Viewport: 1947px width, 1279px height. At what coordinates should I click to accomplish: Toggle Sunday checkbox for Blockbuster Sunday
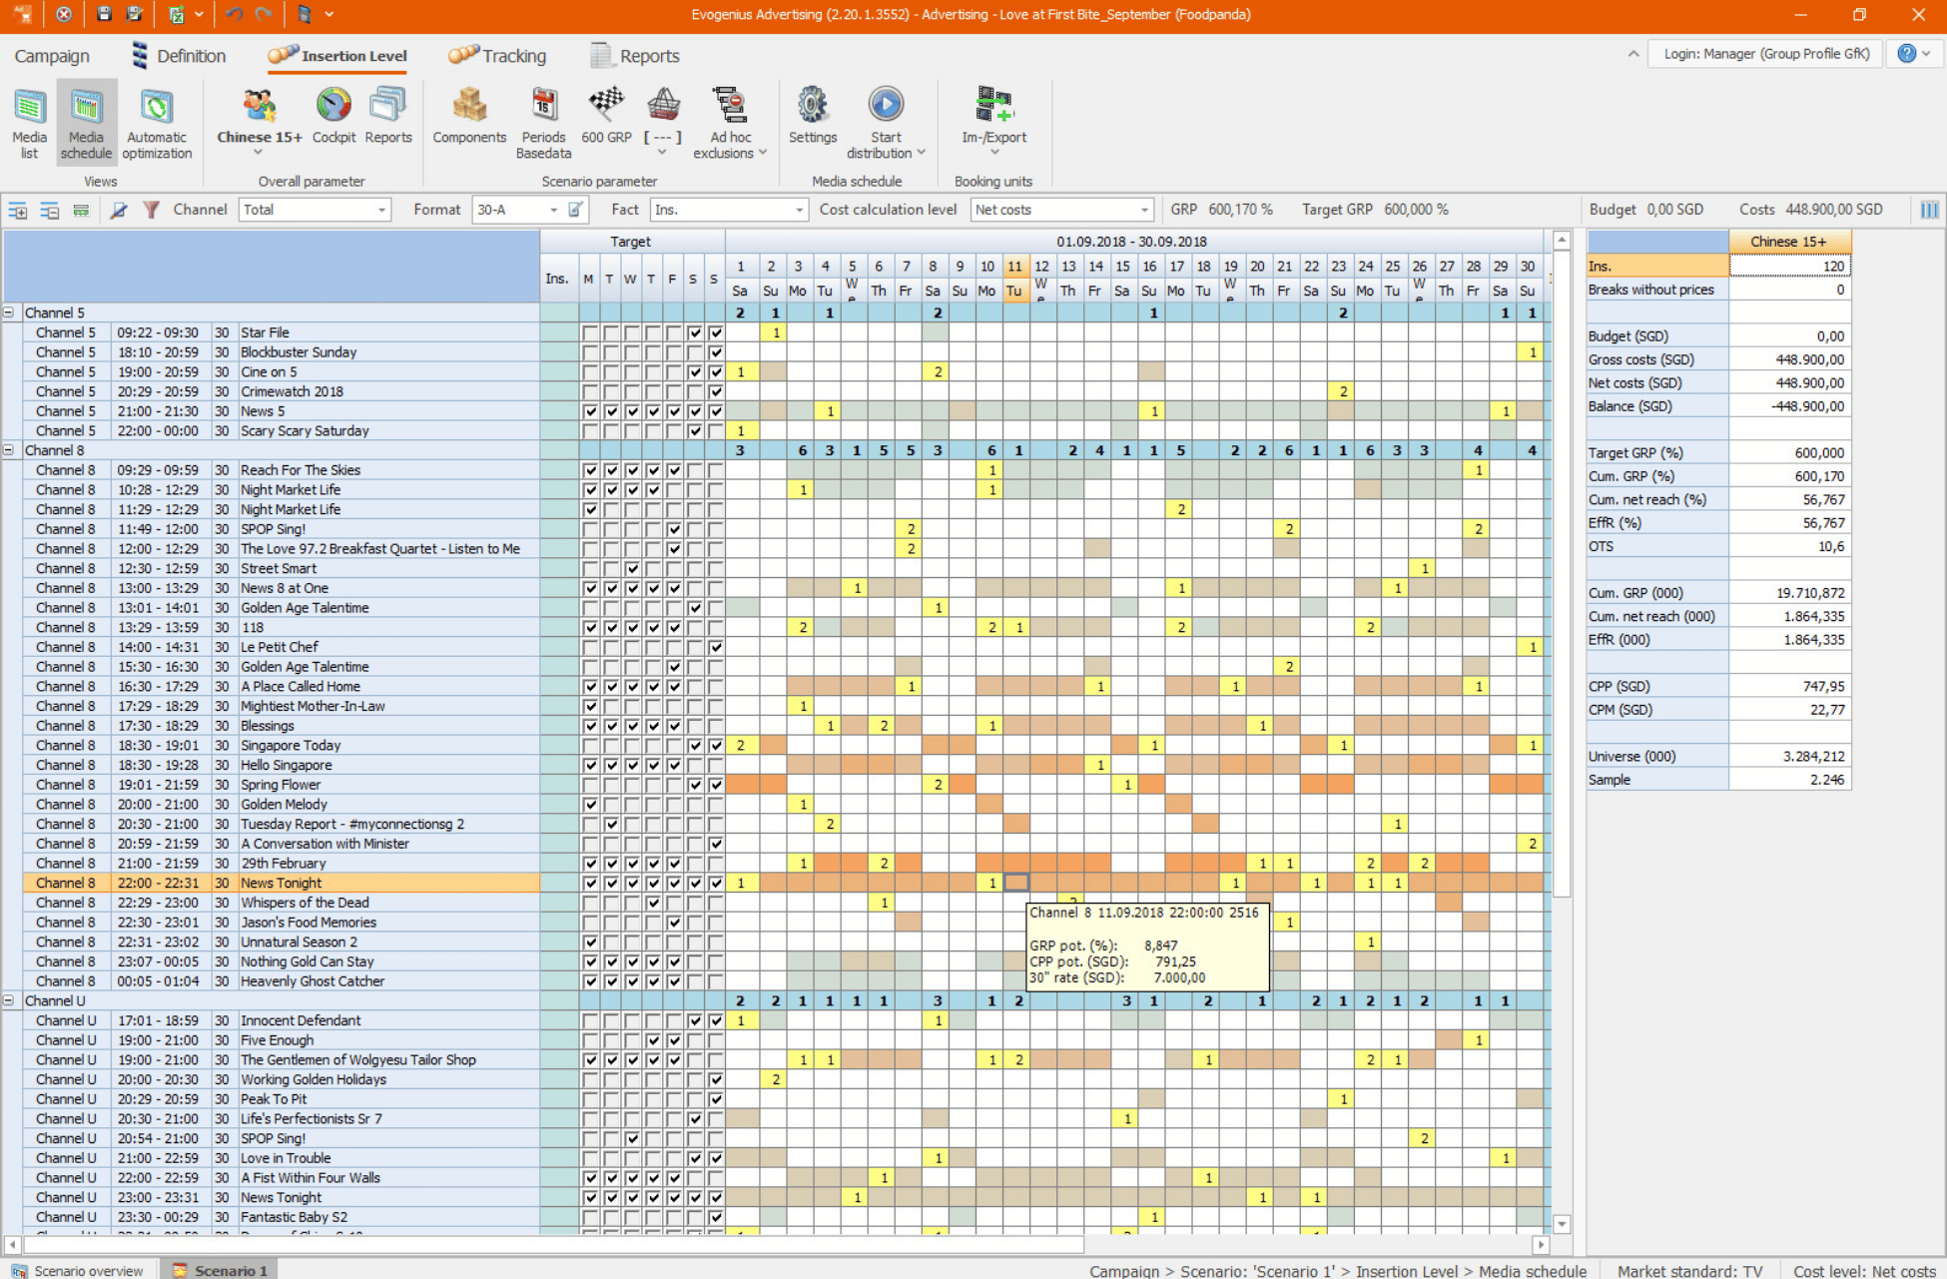716,352
